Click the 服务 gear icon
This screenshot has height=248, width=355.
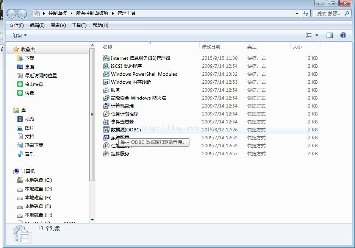coord(106,90)
